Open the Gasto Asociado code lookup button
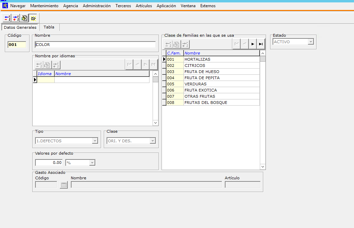The image size is (354, 228). pyautogui.click(x=64, y=185)
